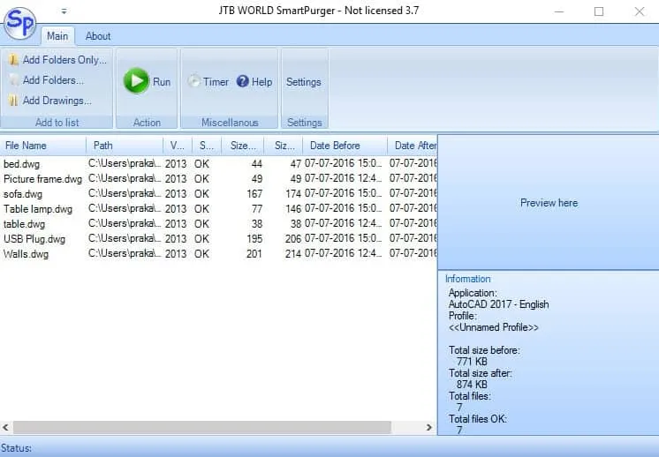Click size-after value 206 for USB Plug.dwg
This screenshot has height=457, width=659.
(293, 239)
